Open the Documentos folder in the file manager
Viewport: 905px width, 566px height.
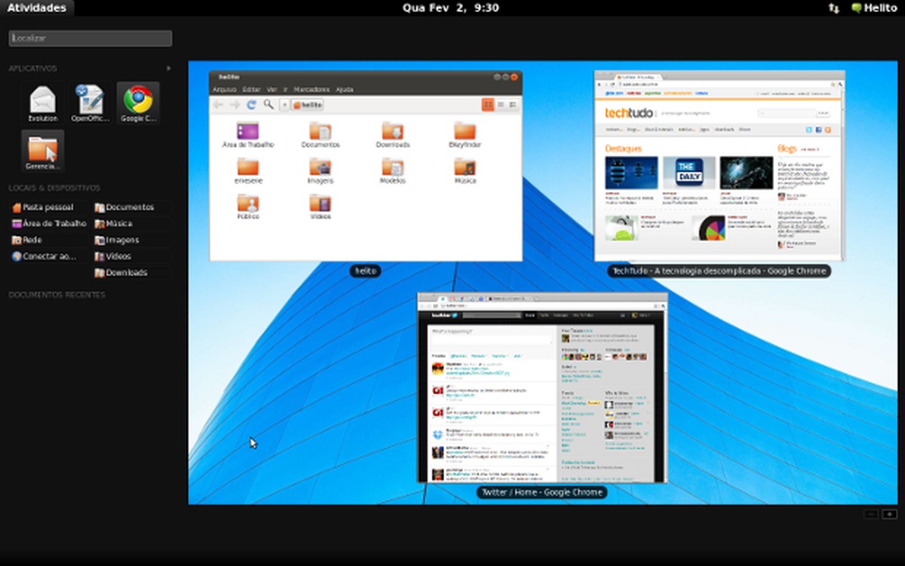click(x=321, y=136)
